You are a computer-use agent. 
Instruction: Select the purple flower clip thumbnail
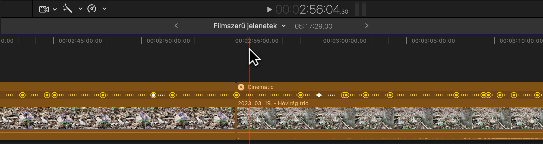coord(117,118)
